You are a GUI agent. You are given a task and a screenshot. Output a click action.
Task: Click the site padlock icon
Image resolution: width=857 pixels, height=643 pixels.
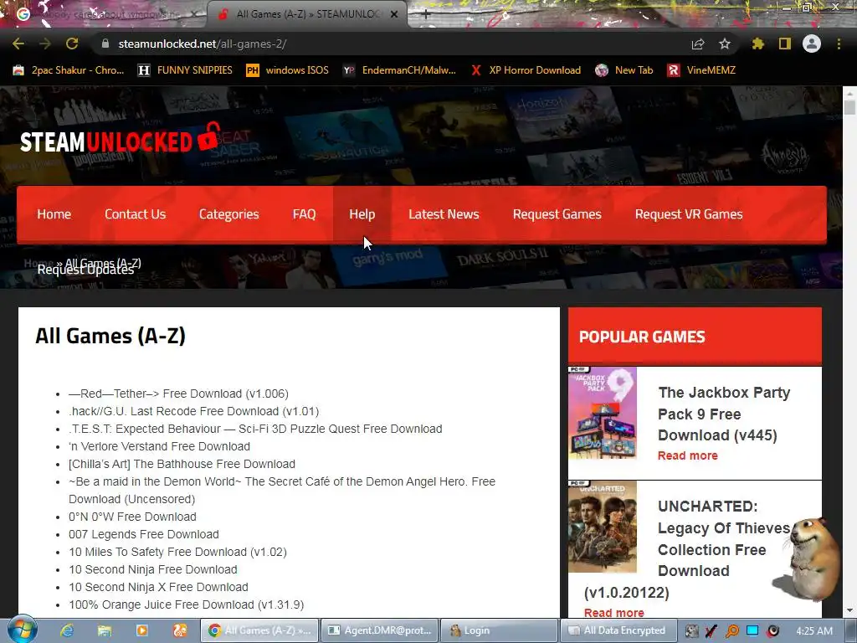coord(105,44)
